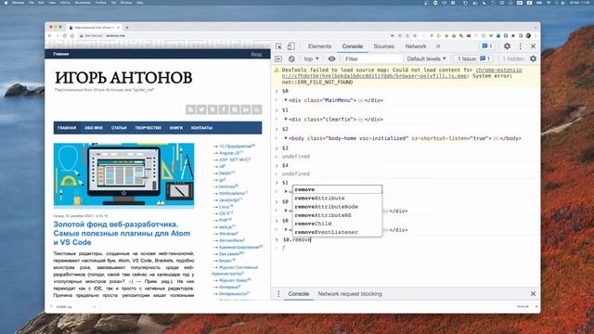Click the RSS social icon on the blog
The width and height of the screenshot is (594, 334).
click(x=190, y=109)
